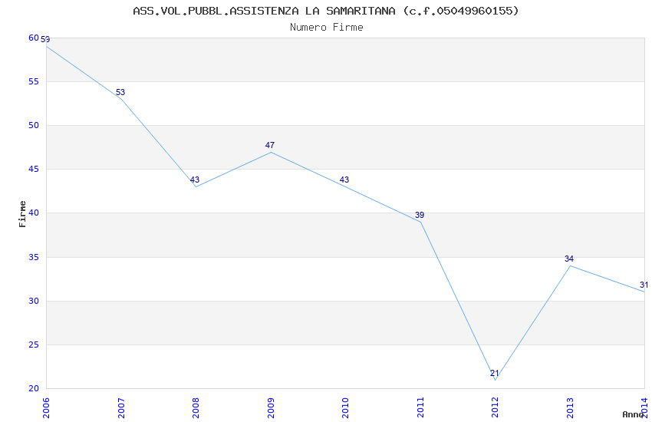
Task: Select the 50 tick label on y-axis
Action: (33, 125)
